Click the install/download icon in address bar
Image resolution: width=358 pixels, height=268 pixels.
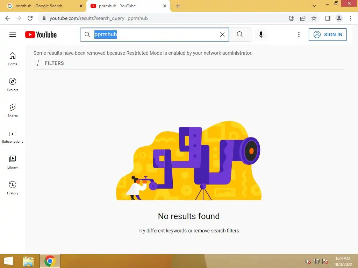(x=292, y=18)
